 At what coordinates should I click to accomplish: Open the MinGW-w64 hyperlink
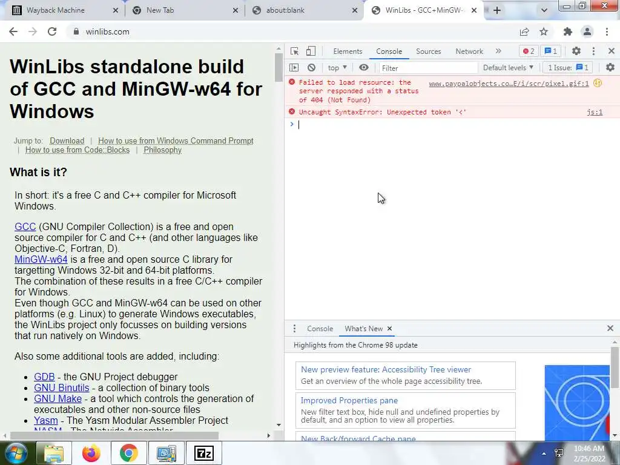(41, 259)
